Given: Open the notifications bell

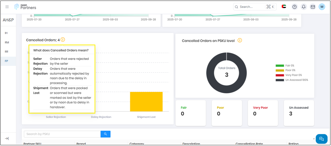Looking at the screenshot, I should pos(303,7).
